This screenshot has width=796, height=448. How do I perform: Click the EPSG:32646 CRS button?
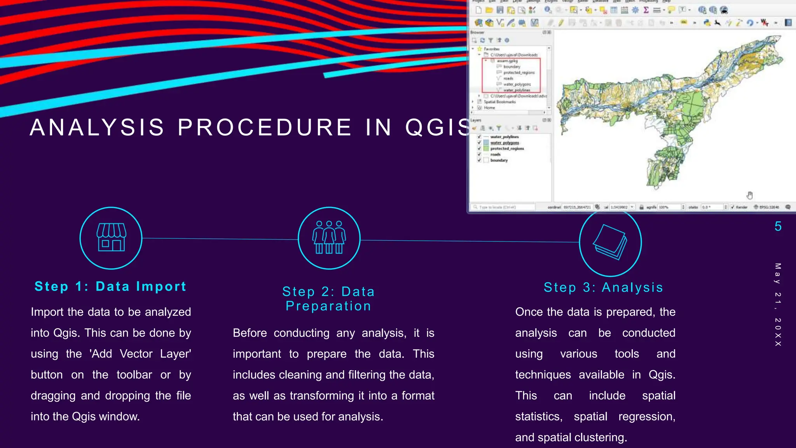point(766,207)
